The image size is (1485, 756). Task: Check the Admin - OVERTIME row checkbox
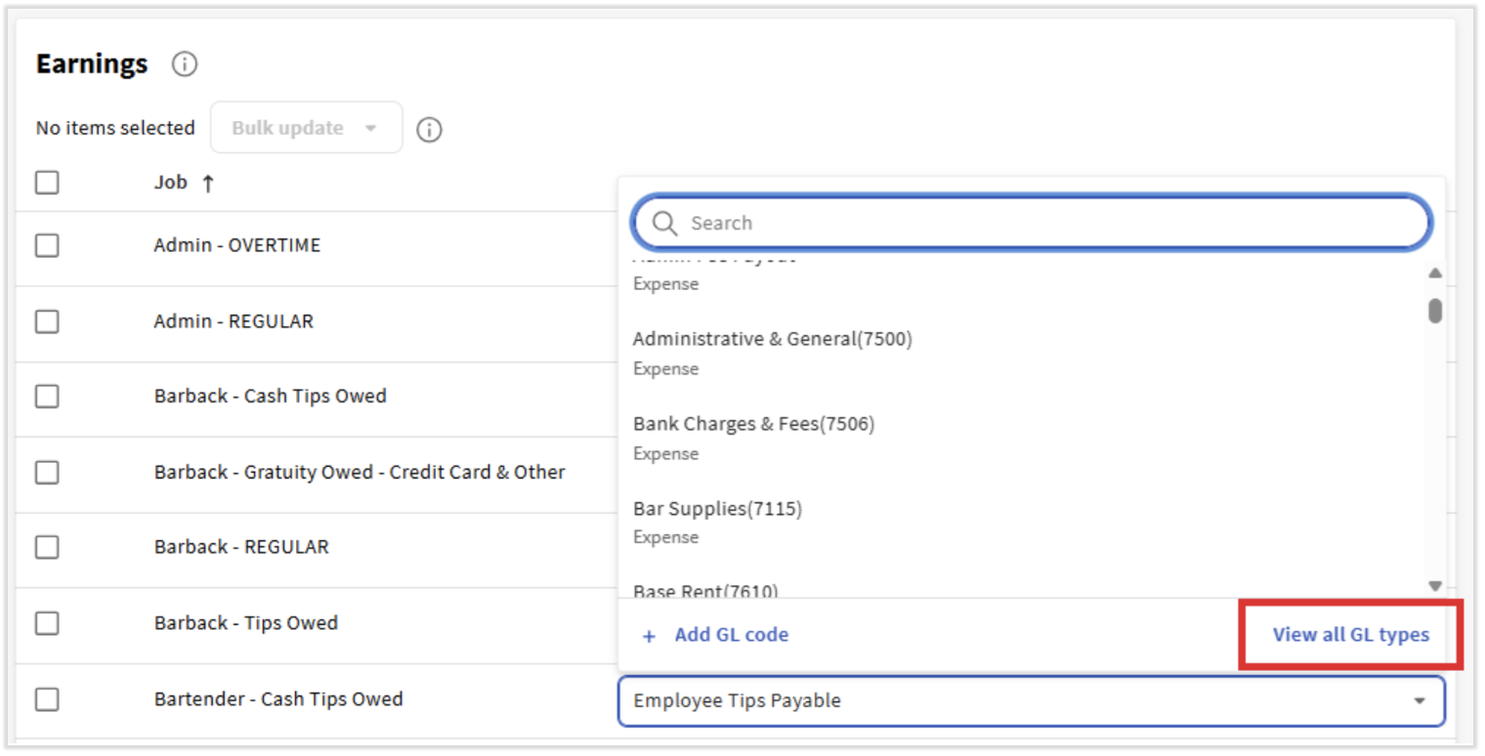46,245
